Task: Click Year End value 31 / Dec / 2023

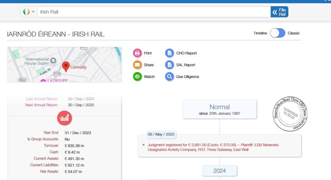Action: click(78, 133)
